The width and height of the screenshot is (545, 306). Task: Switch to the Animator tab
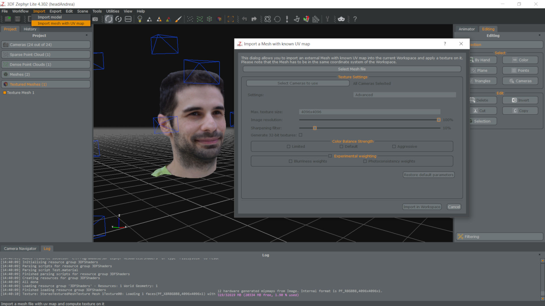point(466,29)
